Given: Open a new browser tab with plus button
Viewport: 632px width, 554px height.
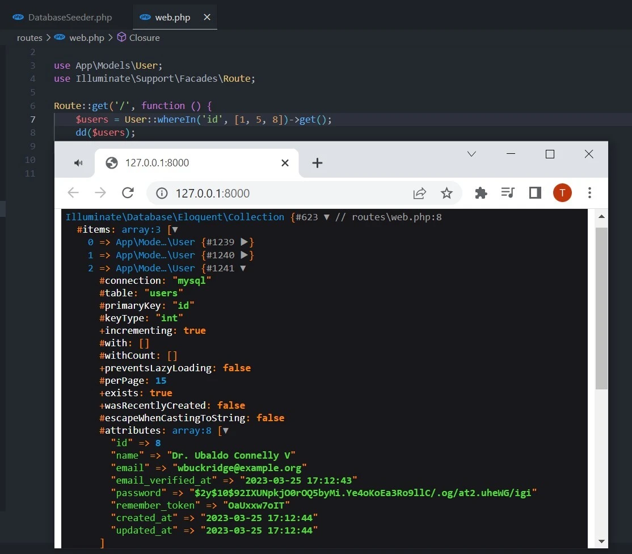Looking at the screenshot, I should [317, 163].
